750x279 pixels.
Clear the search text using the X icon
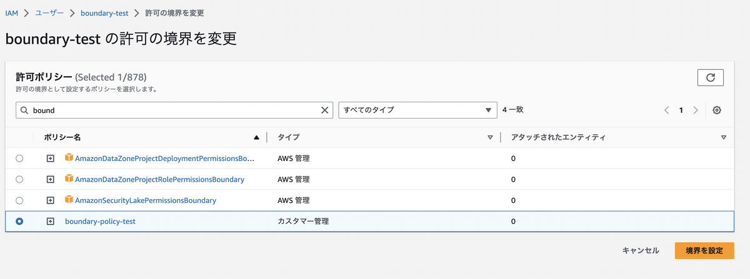[324, 110]
